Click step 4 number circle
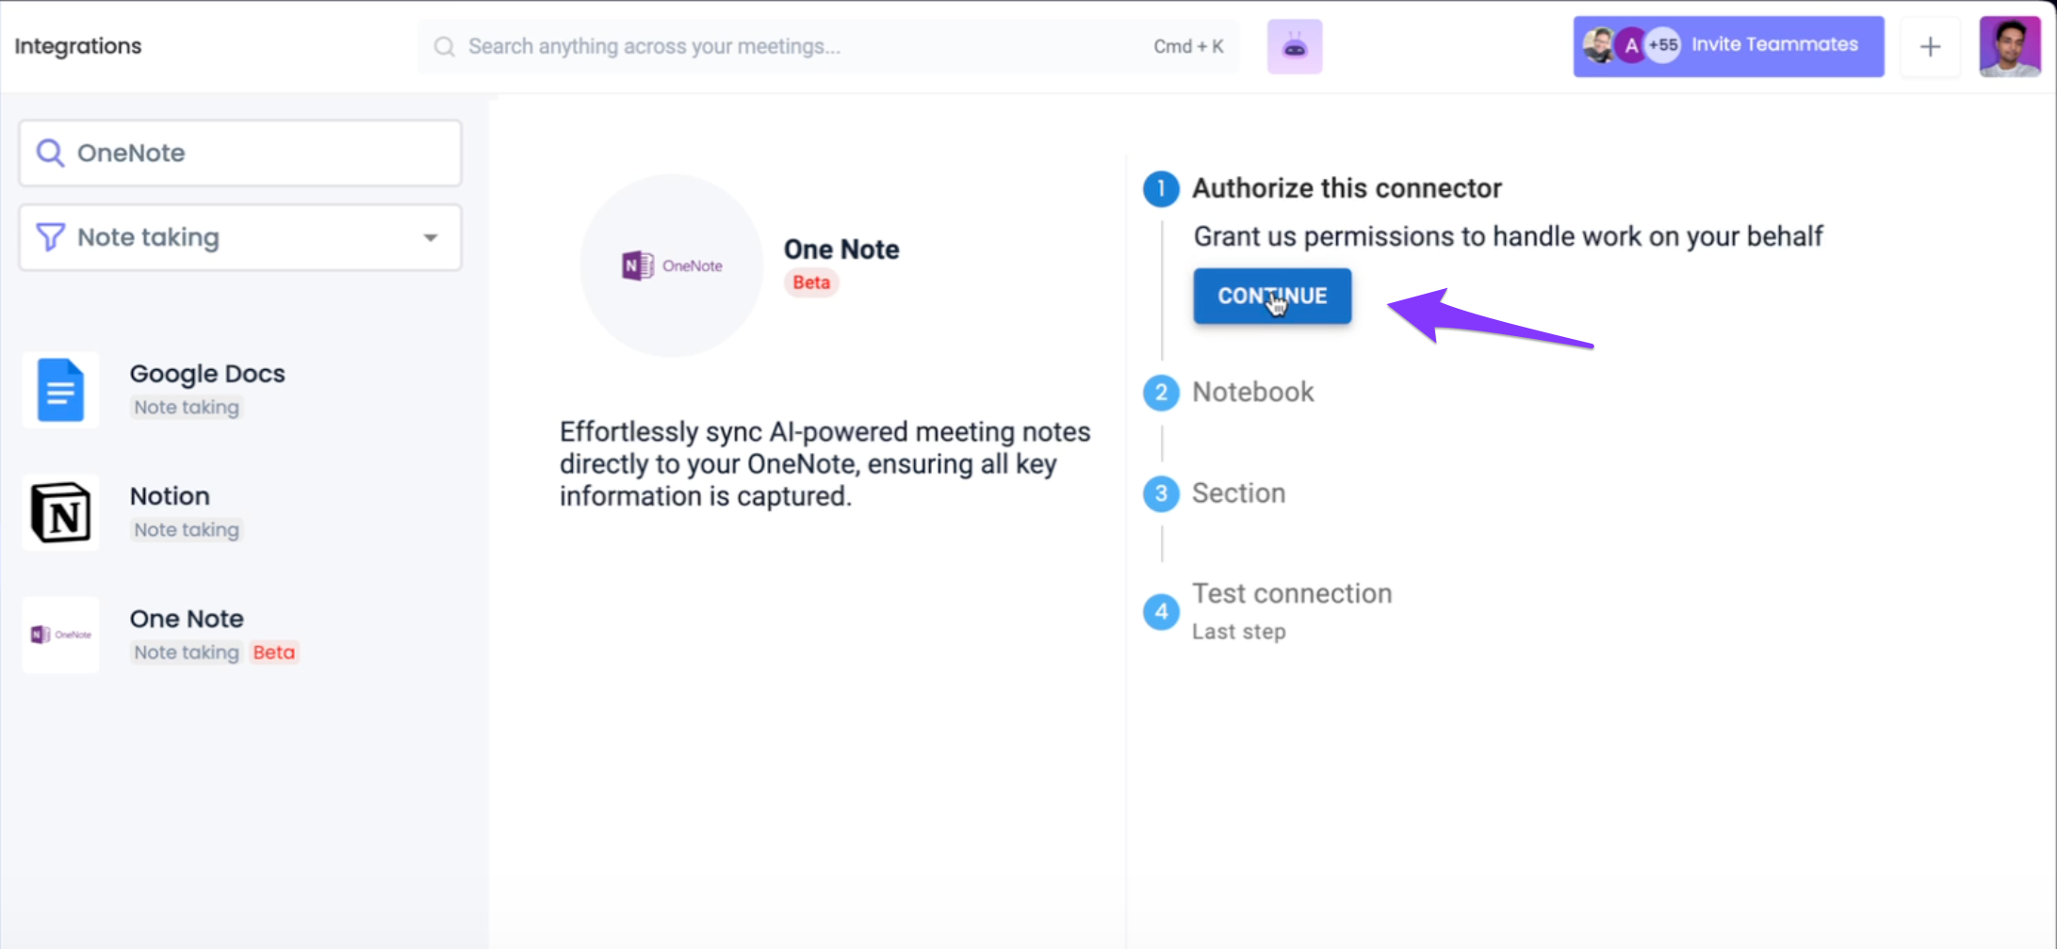This screenshot has height=949, width=2057. click(x=1161, y=612)
